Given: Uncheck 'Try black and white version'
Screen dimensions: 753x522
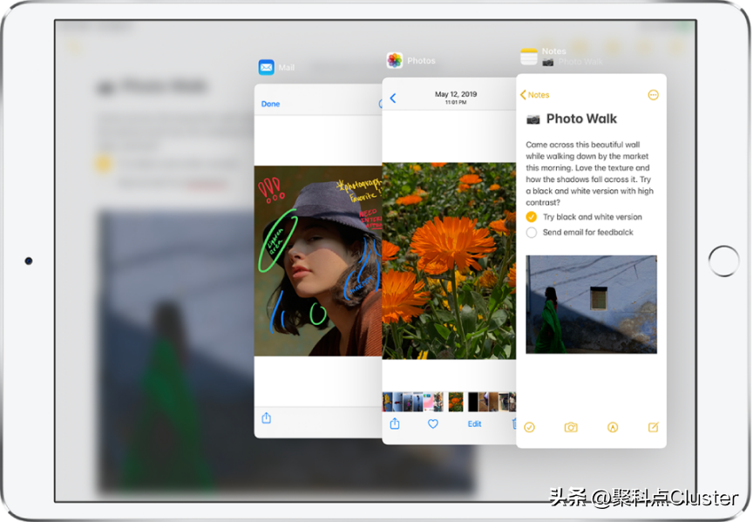Looking at the screenshot, I should 530,217.
